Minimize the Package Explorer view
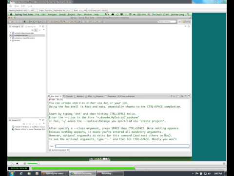The width and height of the screenshot is (234, 176). (x=40, y=26)
